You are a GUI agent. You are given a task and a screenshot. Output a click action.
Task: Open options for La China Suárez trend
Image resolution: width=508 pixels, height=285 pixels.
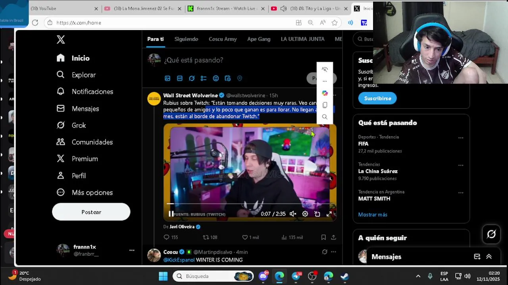(461, 165)
